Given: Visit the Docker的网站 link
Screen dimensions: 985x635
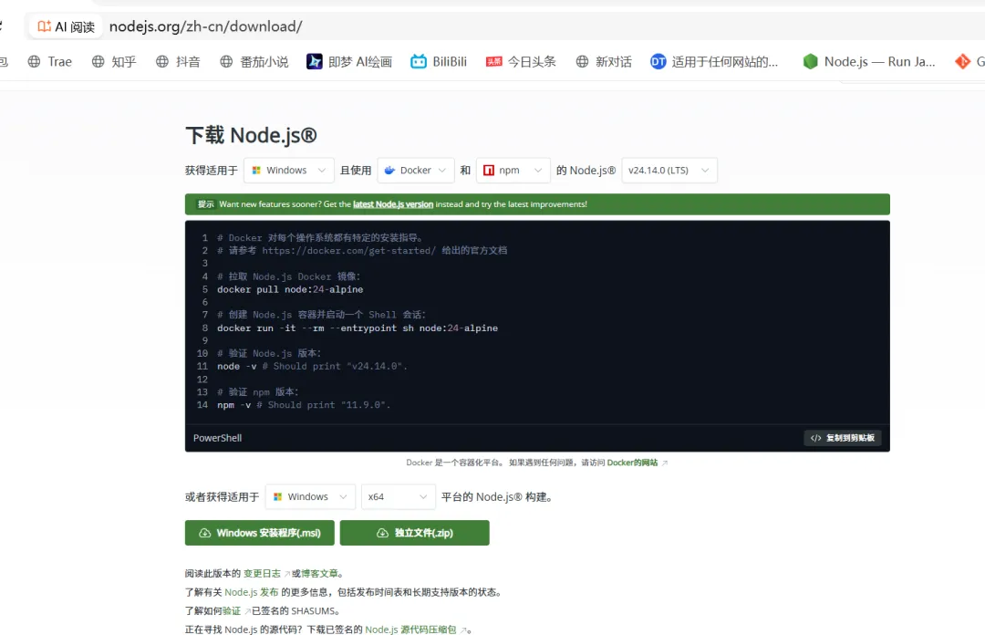Looking at the screenshot, I should [x=632, y=463].
